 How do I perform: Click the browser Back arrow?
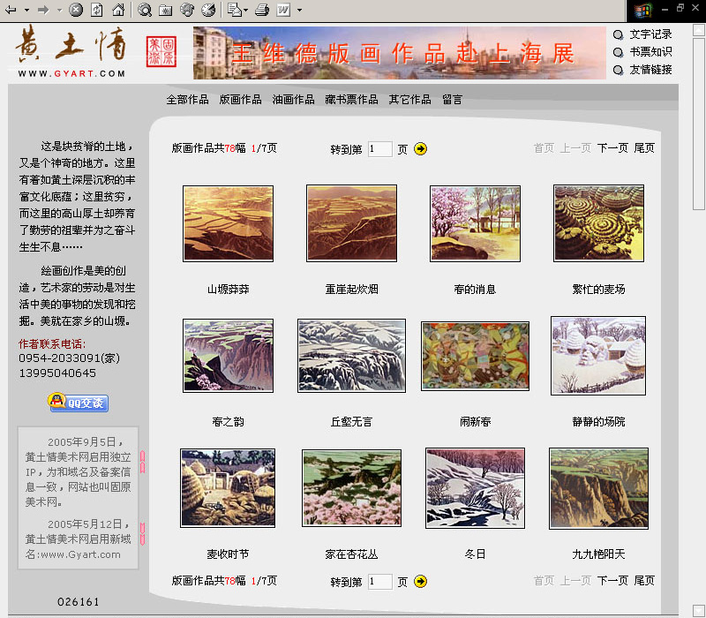point(11,10)
